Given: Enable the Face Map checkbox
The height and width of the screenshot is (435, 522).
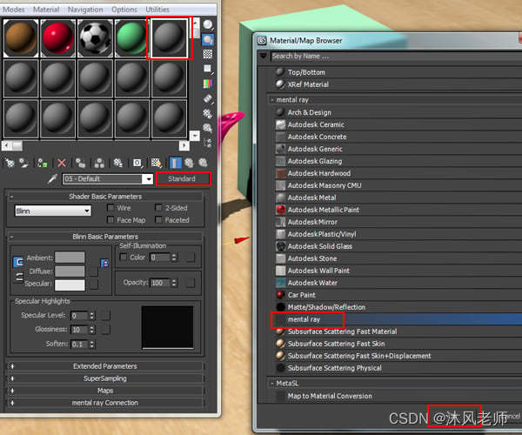Looking at the screenshot, I should tap(110, 220).
